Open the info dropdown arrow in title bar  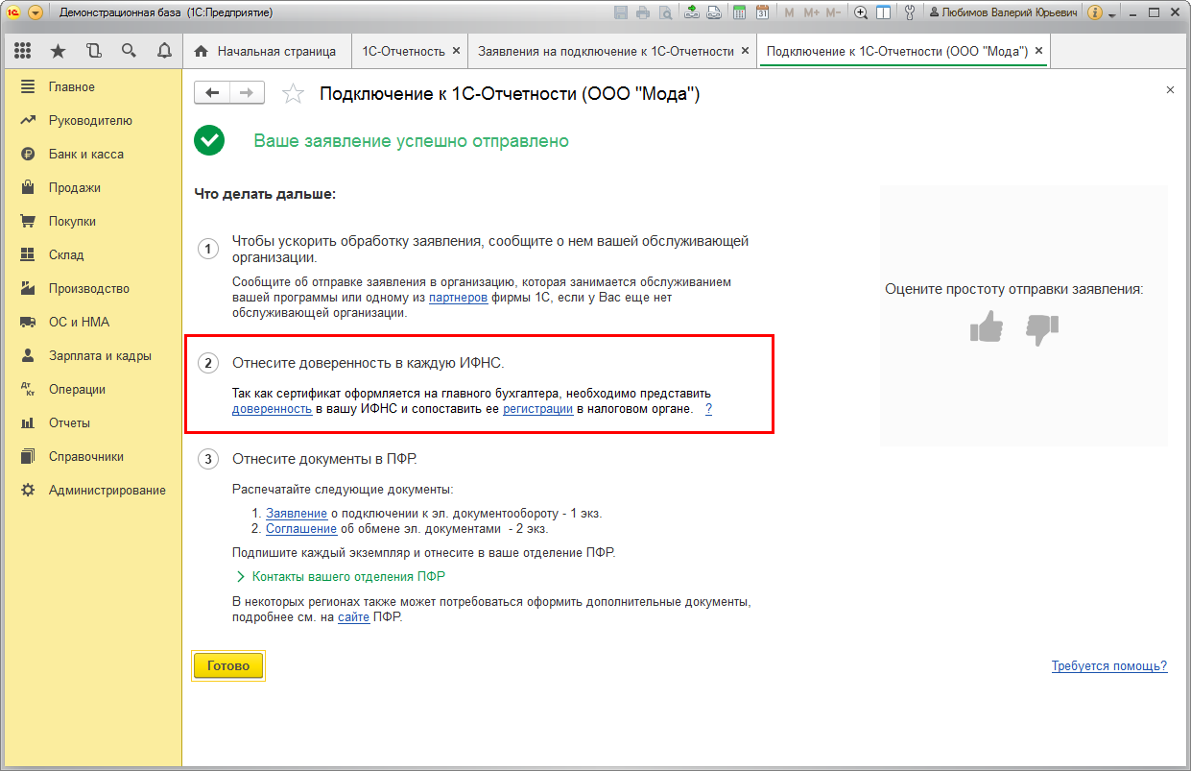coord(1112,14)
